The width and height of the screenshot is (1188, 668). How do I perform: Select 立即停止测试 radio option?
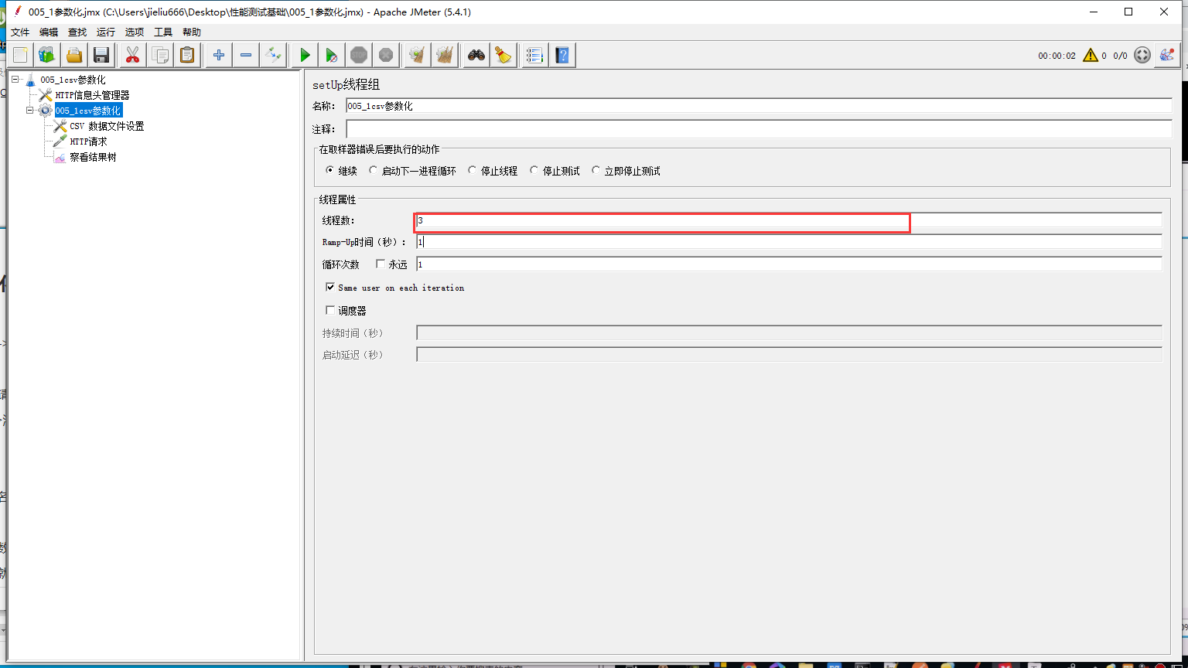pos(626,171)
